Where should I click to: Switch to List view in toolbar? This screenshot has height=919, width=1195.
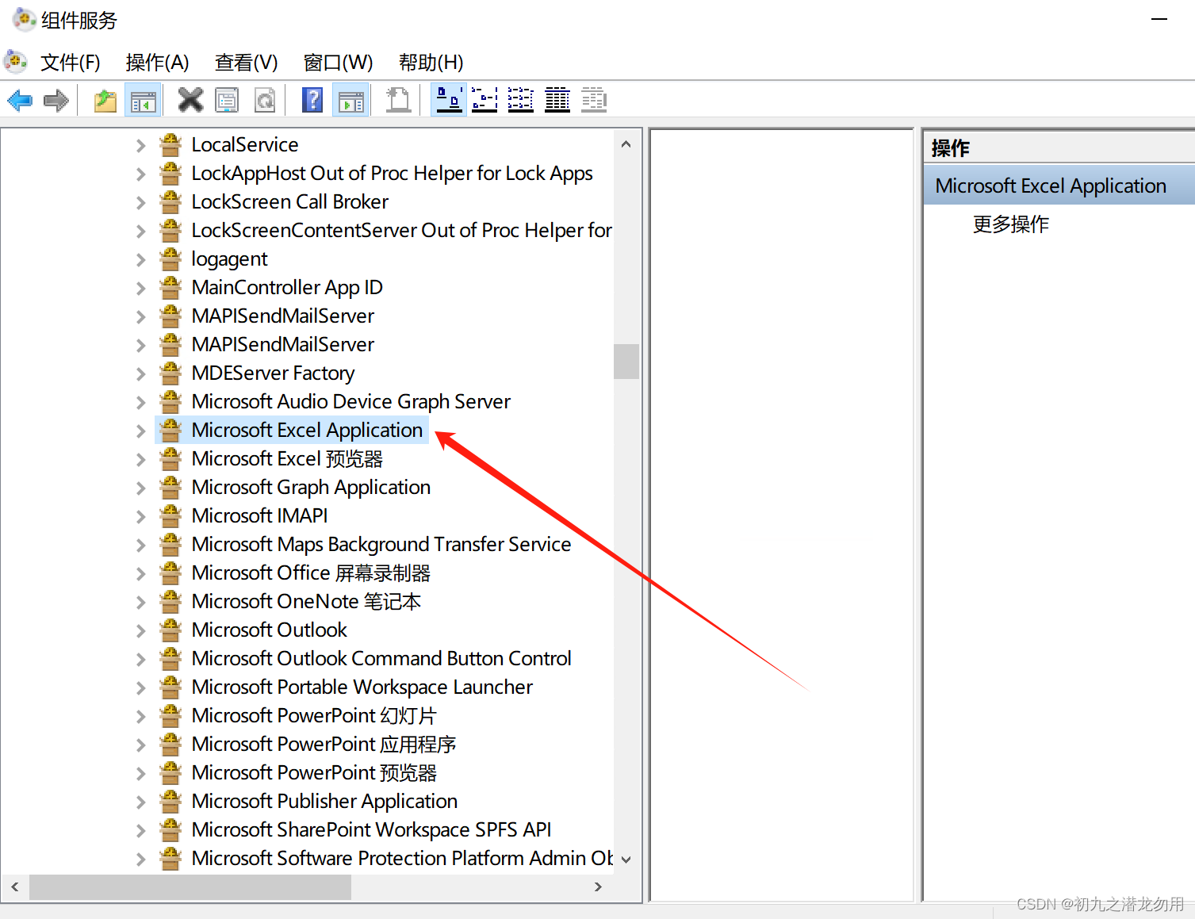point(520,100)
